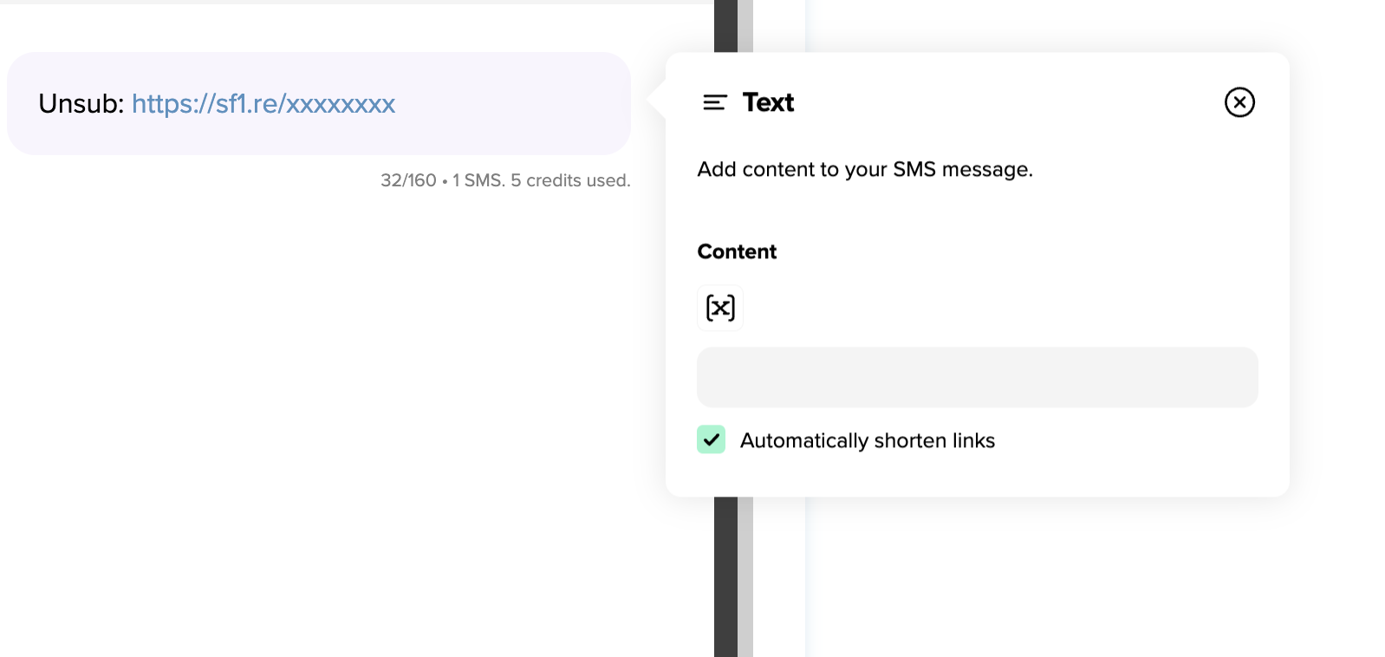Open the https://sf1.re/xxxxxxxx link
1385x657 pixels.
coord(263,104)
